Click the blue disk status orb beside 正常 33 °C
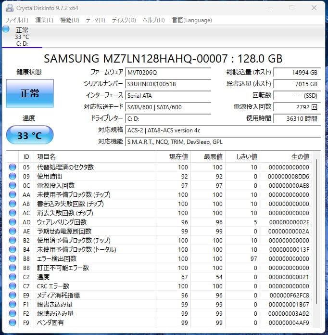The image size is (328, 335). 6,29
